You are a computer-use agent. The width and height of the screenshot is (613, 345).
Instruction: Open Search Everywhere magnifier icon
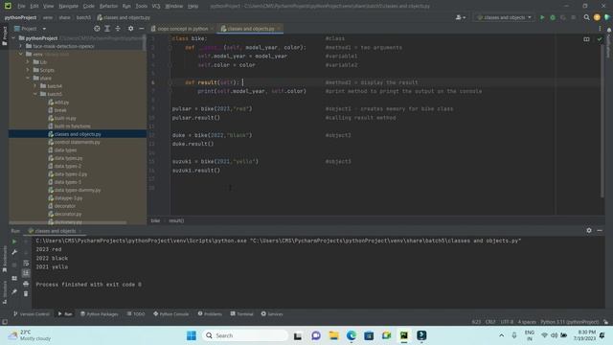point(586,17)
